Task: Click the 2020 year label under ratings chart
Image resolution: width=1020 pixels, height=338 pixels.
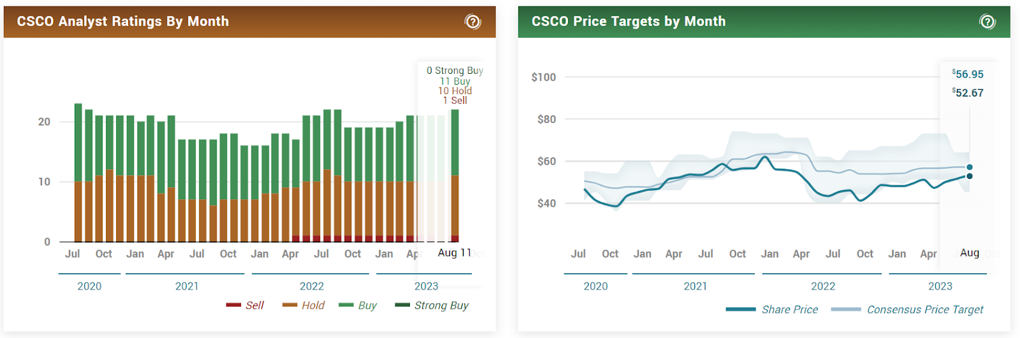Action: 89,286
